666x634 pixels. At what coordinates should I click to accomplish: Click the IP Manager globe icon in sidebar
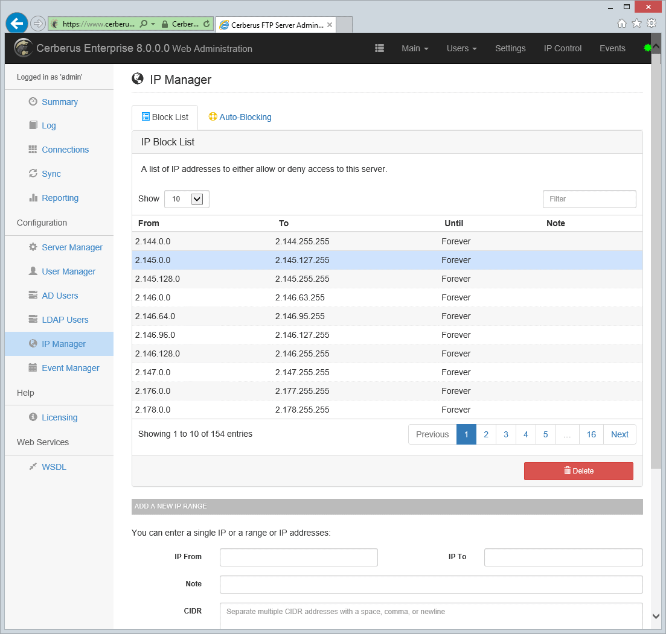(33, 343)
